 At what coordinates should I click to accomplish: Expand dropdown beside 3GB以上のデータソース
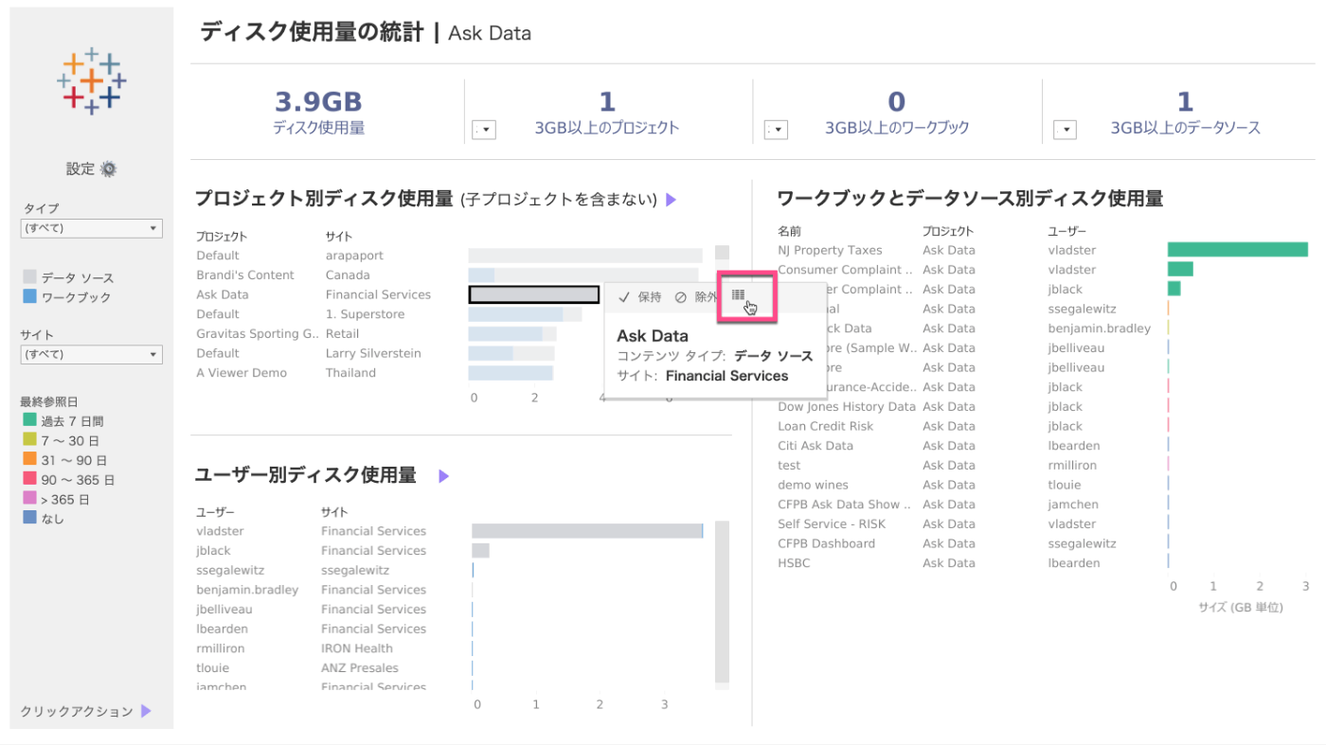click(x=1065, y=130)
